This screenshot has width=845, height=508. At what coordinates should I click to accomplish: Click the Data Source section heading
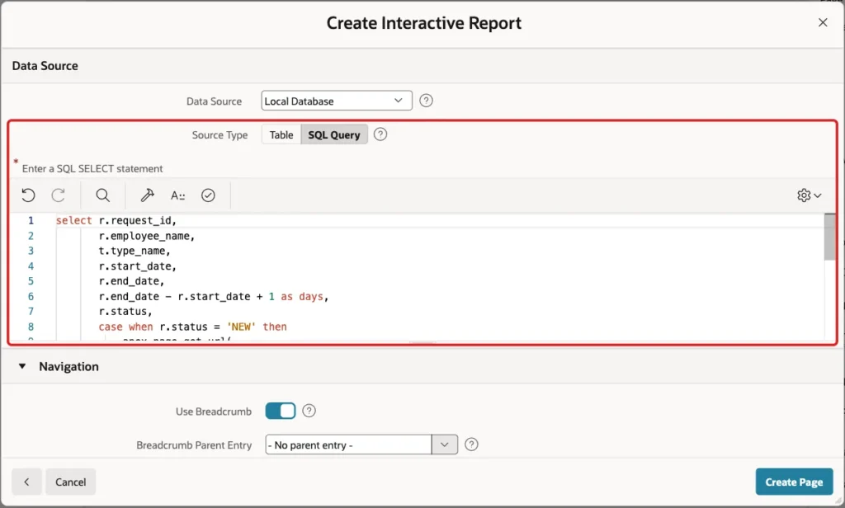pyautogui.click(x=45, y=66)
